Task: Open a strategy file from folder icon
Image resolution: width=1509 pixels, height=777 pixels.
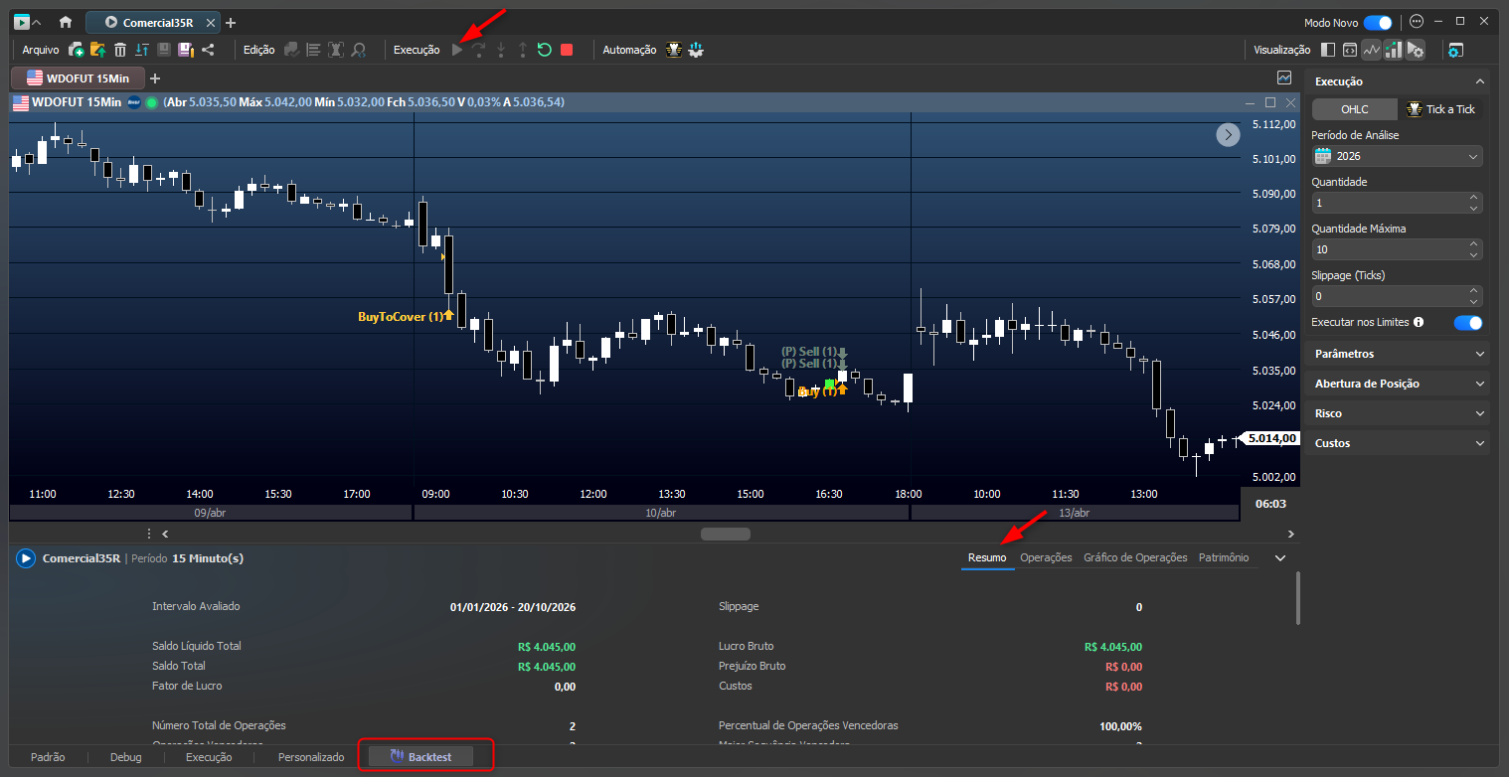Action: tap(97, 50)
